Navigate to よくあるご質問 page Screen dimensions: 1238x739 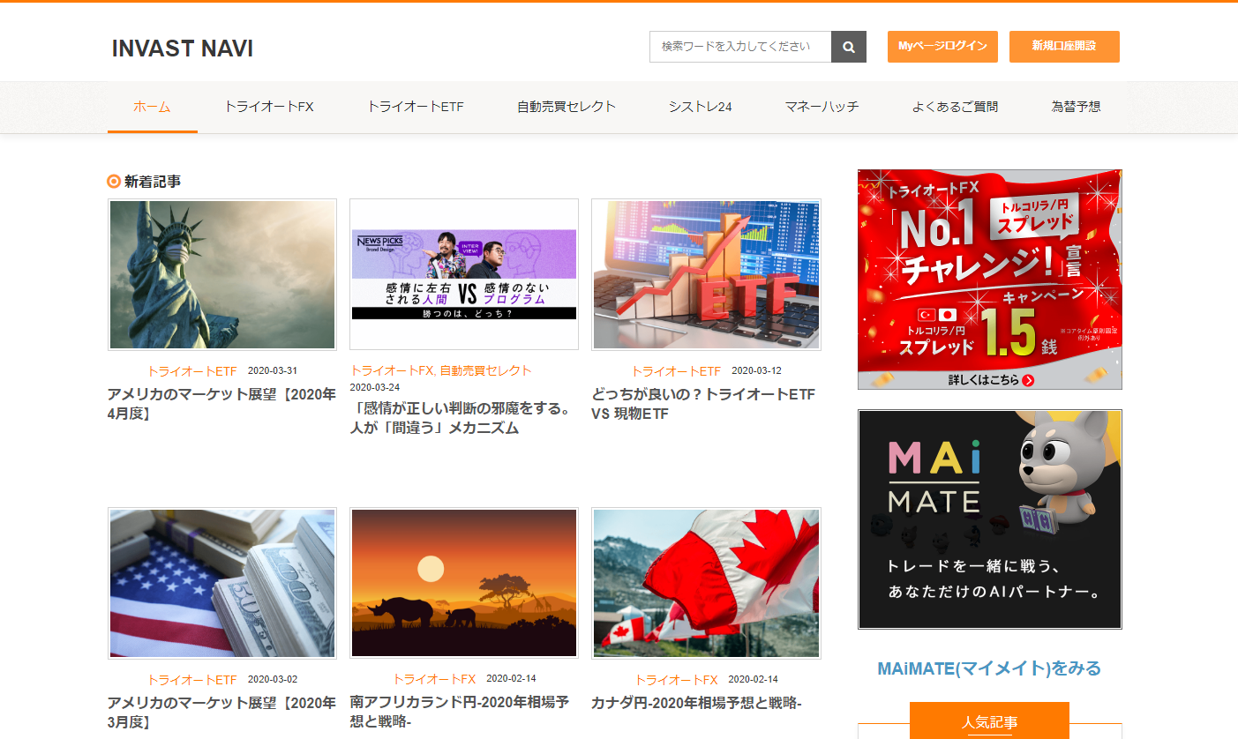click(x=955, y=107)
